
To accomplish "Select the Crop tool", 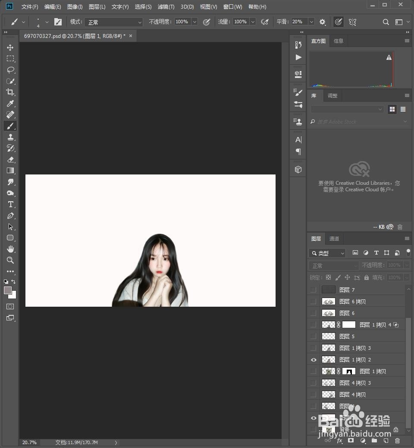I will [10, 92].
